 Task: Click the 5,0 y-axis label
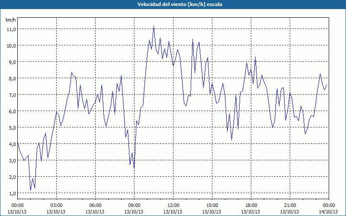pos(12,127)
